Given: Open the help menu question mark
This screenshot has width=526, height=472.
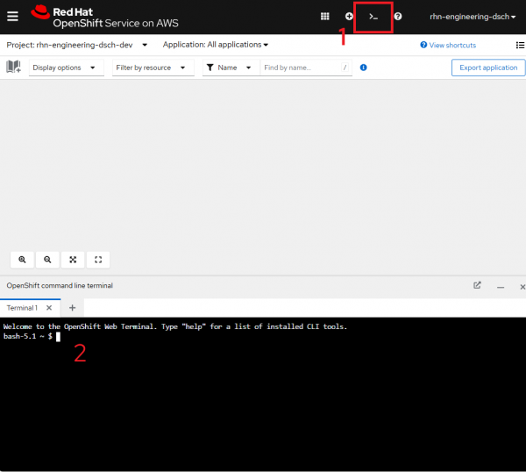Looking at the screenshot, I should 398,16.
